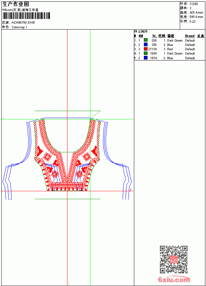The image size is (206, 286).
Task: Click 'Default' brand in the Red row
Action: click(190, 49)
